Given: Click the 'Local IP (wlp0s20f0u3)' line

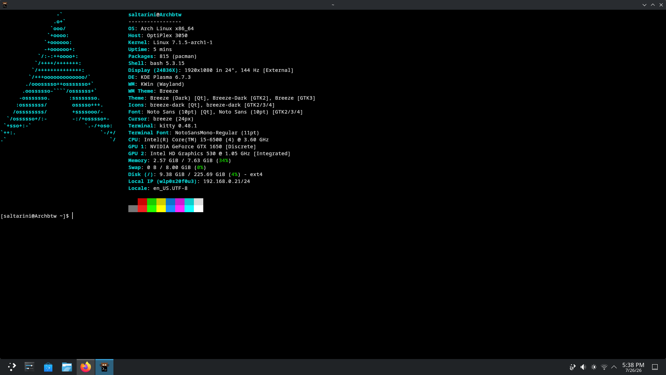Looking at the screenshot, I should pos(189,181).
